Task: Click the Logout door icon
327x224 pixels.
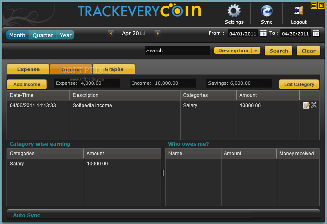Action: (x=299, y=11)
